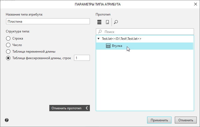
Task: Click the row count field showing 1
Action: click(82, 58)
